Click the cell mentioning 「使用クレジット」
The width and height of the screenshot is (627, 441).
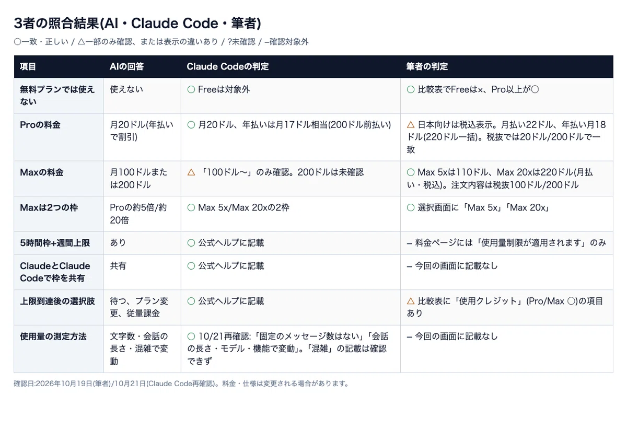click(507, 307)
